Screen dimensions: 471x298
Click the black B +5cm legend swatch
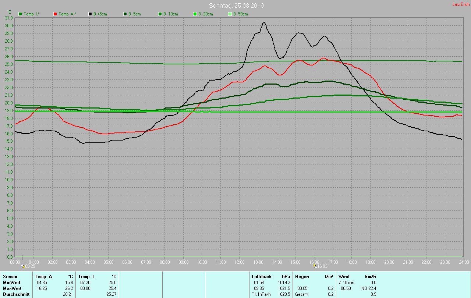pyautogui.click(x=90, y=14)
